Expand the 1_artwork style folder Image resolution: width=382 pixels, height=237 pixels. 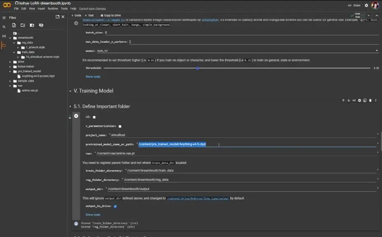[x=18, y=47]
